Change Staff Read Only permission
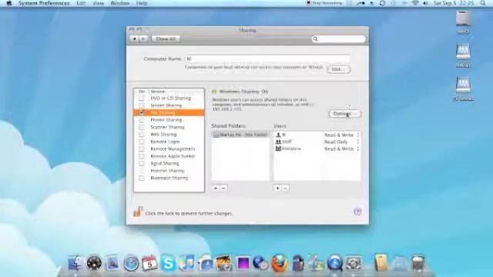 click(342, 142)
